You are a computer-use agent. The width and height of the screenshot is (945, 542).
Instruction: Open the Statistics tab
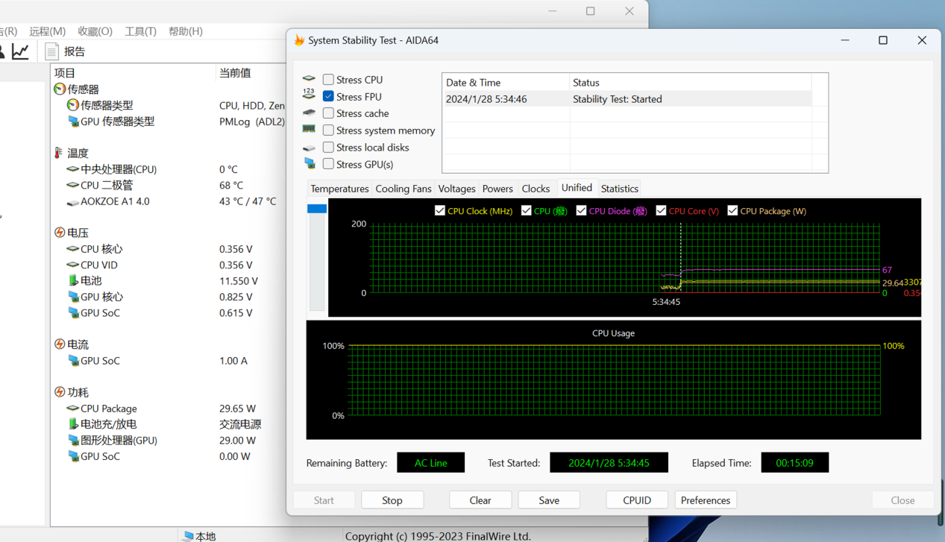tap(619, 189)
